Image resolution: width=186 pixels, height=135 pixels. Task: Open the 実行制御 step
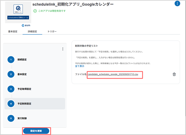click(x=22, y=119)
